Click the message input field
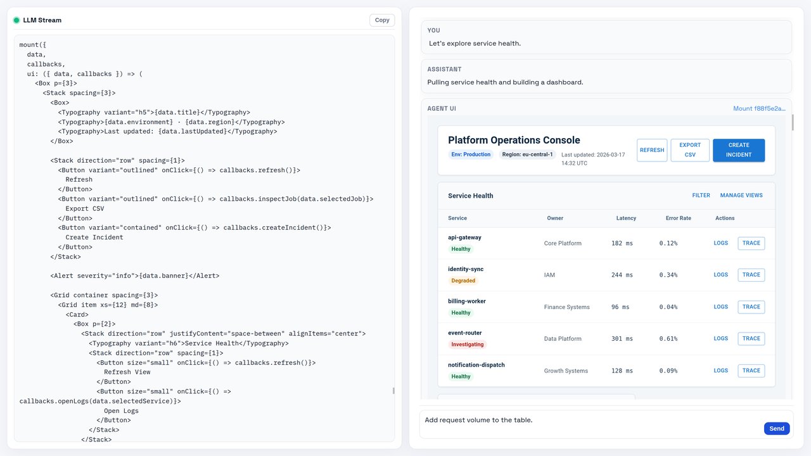Screen dimensions: 811x456 click(x=589, y=421)
